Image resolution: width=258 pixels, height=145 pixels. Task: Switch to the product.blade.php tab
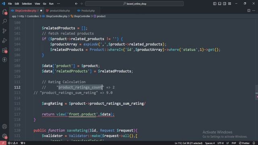(x=60, y=11)
